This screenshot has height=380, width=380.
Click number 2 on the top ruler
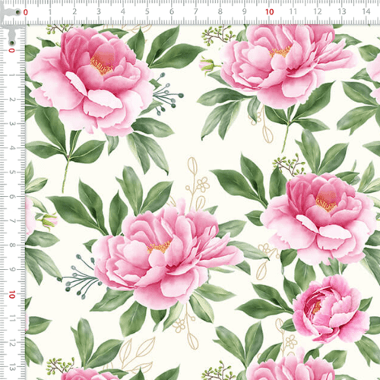click(x=74, y=11)
